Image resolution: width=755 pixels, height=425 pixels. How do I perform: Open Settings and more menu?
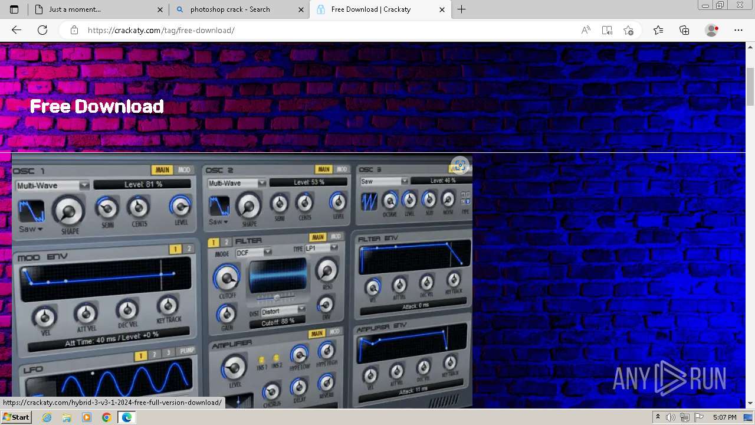point(738,30)
